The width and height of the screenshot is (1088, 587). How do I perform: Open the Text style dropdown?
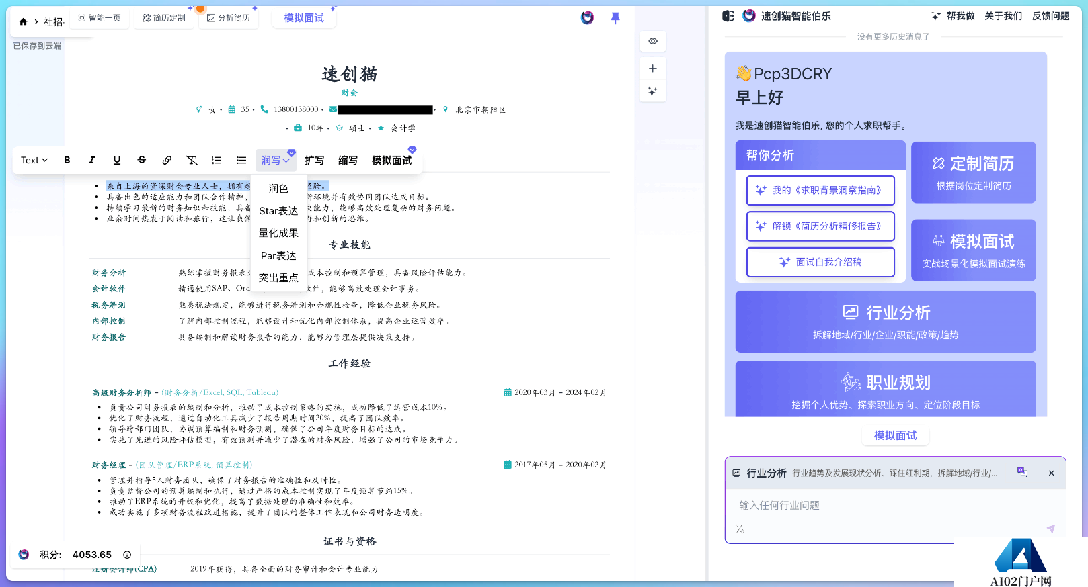[x=34, y=160]
